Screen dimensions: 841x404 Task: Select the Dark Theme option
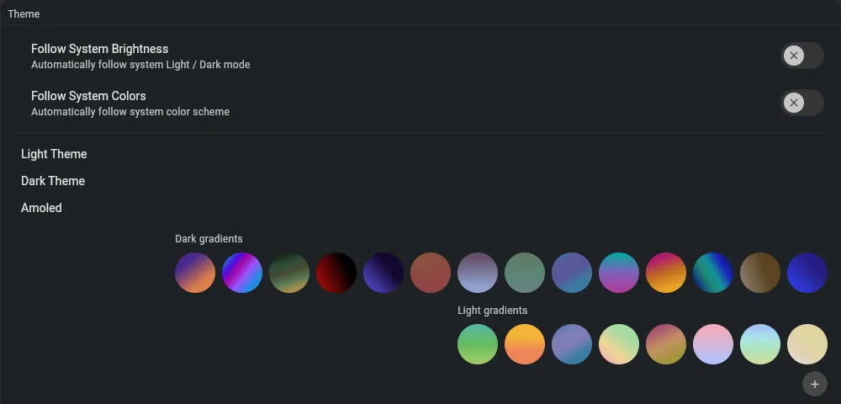(52, 181)
